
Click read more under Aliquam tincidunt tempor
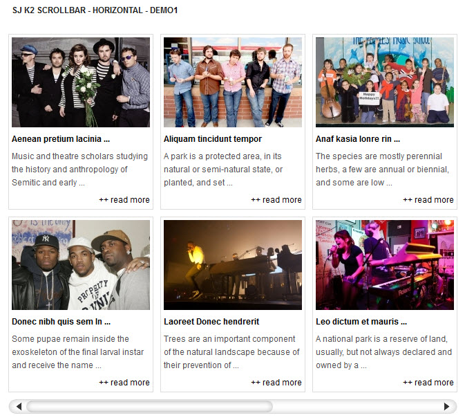point(276,200)
